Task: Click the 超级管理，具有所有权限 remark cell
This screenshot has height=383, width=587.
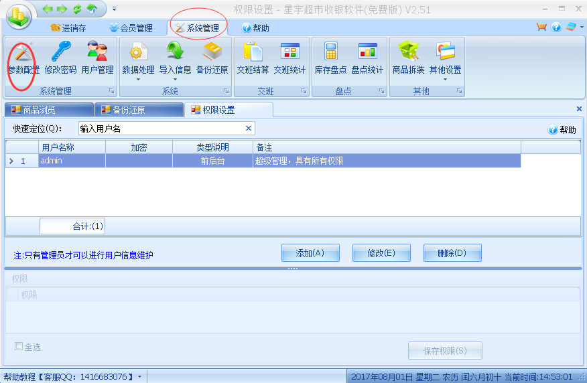Action: coord(387,161)
